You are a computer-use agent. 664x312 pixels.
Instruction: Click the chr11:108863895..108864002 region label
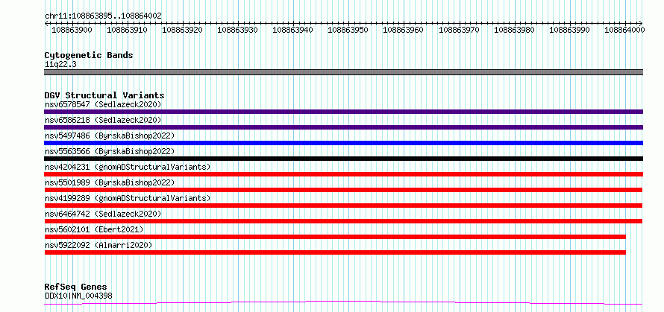[103, 16]
